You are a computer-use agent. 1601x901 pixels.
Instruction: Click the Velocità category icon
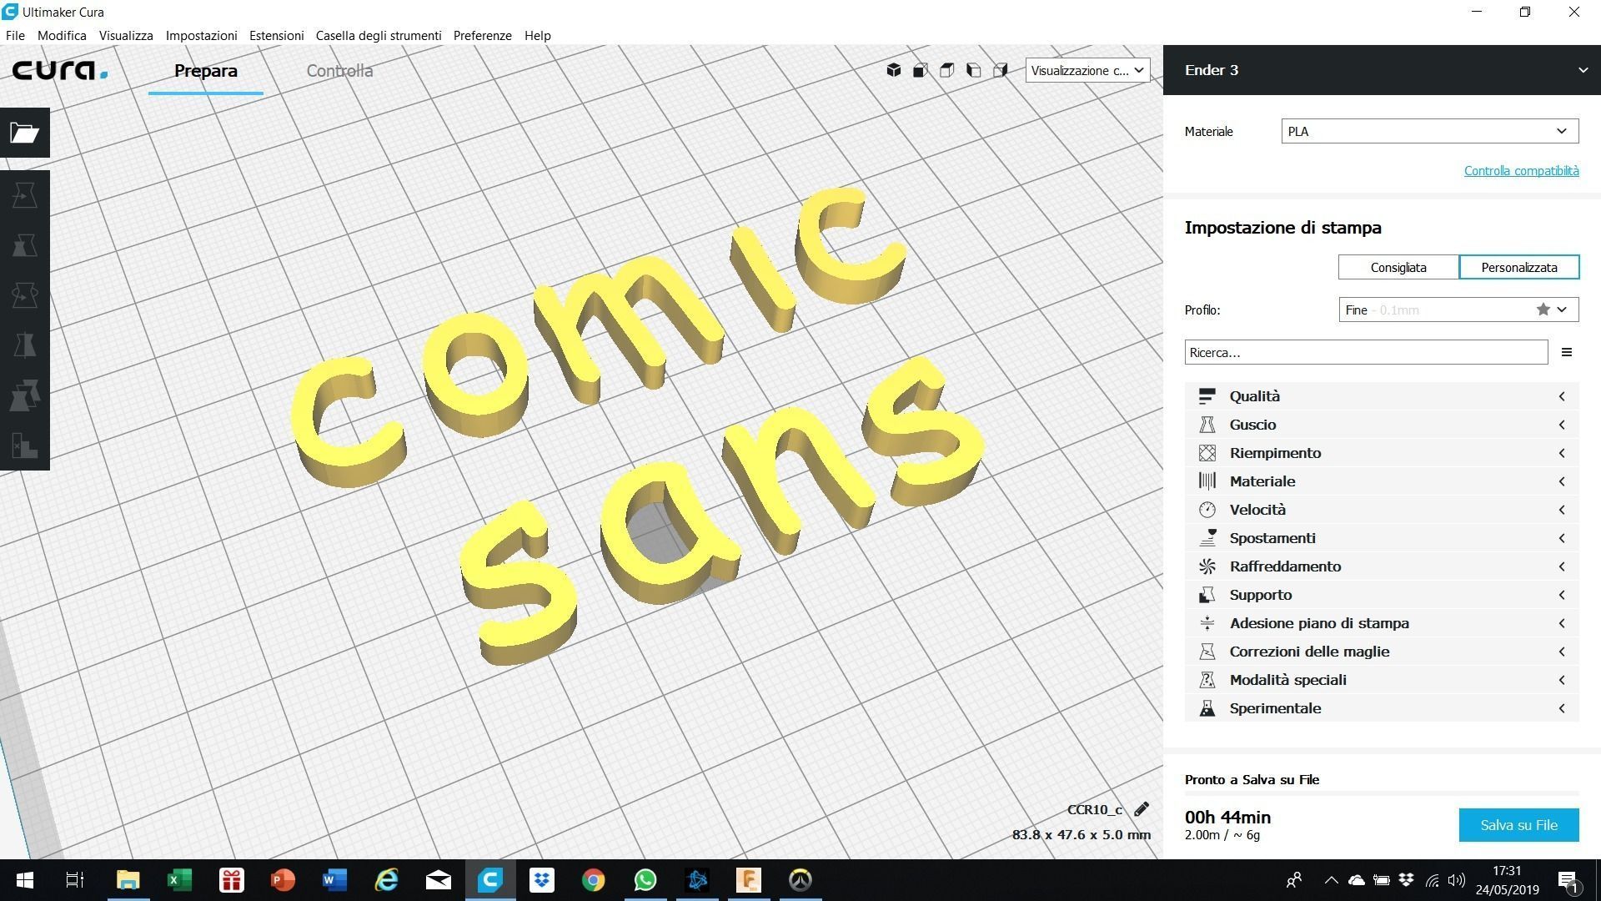(1207, 510)
